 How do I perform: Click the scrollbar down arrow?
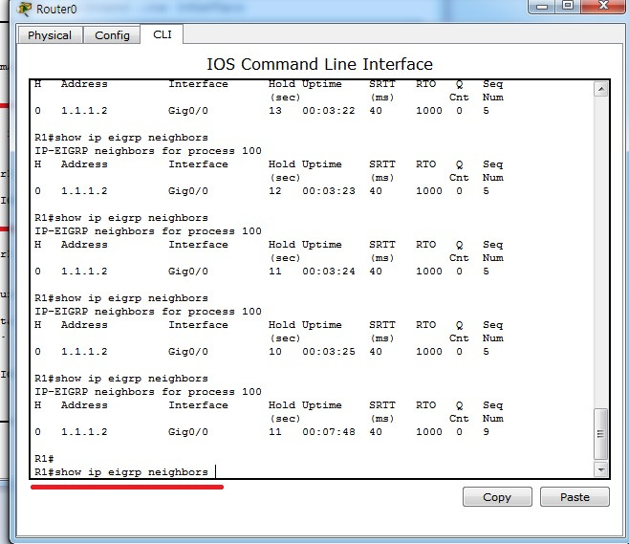600,469
